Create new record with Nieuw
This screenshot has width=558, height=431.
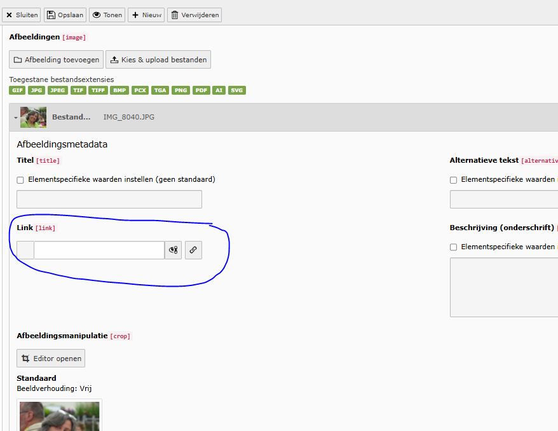point(146,15)
